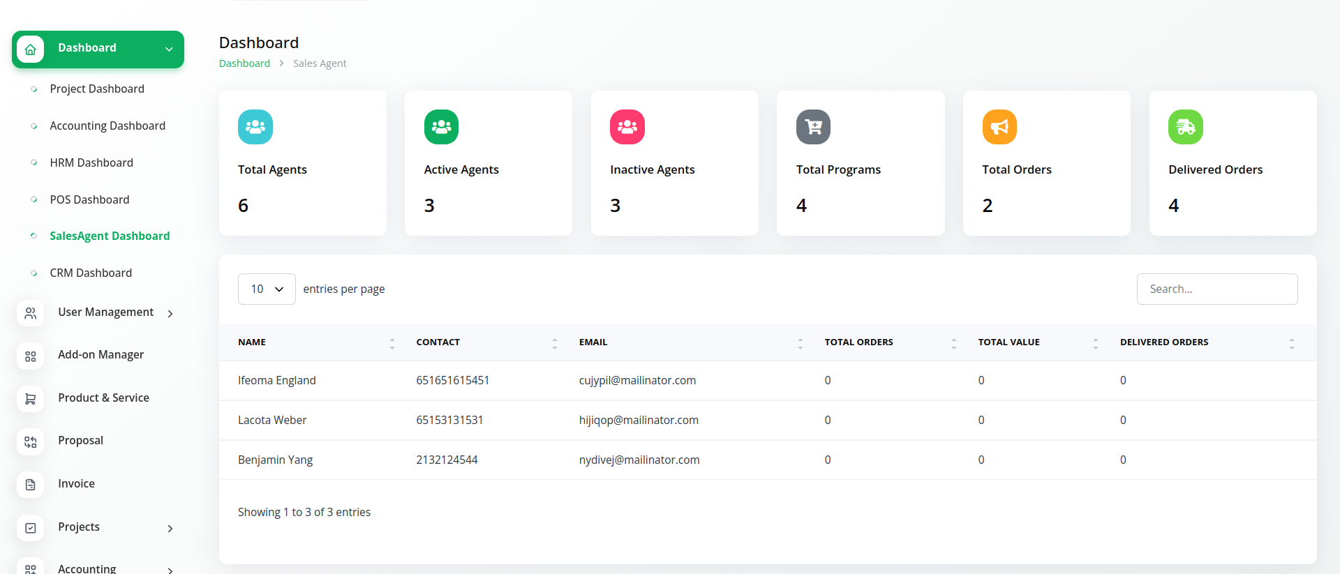Image resolution: width=1340 pixels, height=574 pixels.
Task: Click the Total Orders megaphone icon
Action: coord(999,127)
